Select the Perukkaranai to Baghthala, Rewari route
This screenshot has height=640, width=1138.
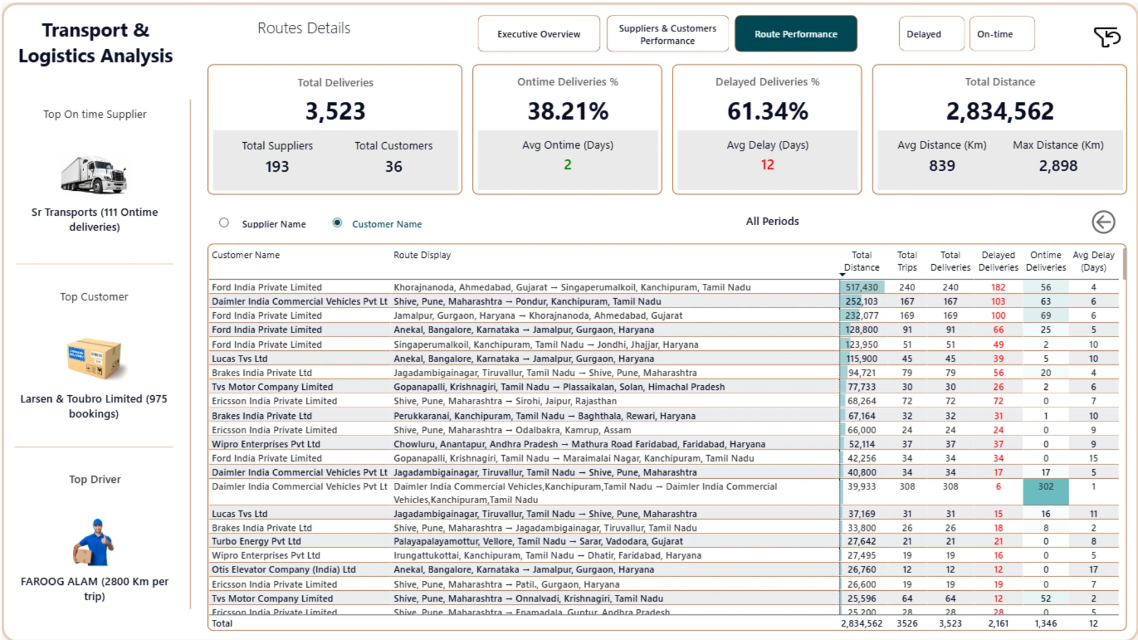[x=664, y=416]
